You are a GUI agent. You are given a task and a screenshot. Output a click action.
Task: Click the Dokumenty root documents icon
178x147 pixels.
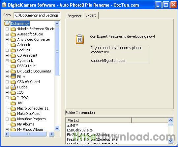[7, 24]
